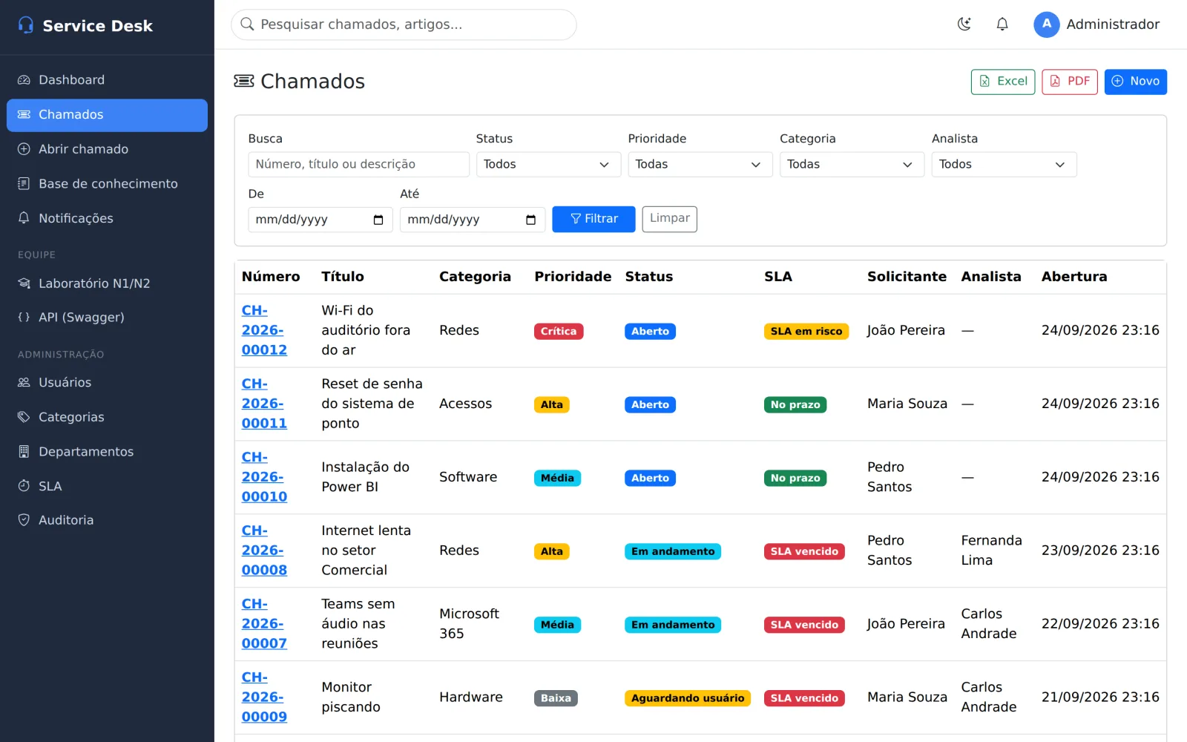Image resolution: width=1187 pixels, height=742 pixels.
Task: Clear filters with Limpar button
Action: [669, 219]
